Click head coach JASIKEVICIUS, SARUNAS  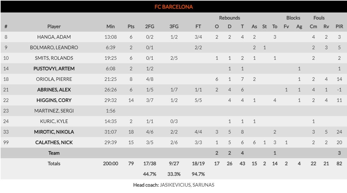point(187,185)
